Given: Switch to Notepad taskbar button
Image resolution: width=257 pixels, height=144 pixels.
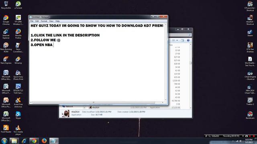Looking at the screenshot, I should [54, 141].
